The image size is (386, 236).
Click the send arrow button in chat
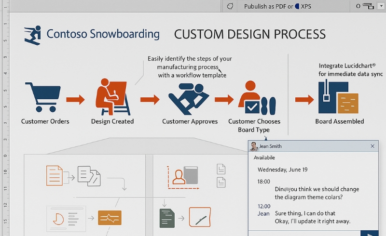(369, 234)
